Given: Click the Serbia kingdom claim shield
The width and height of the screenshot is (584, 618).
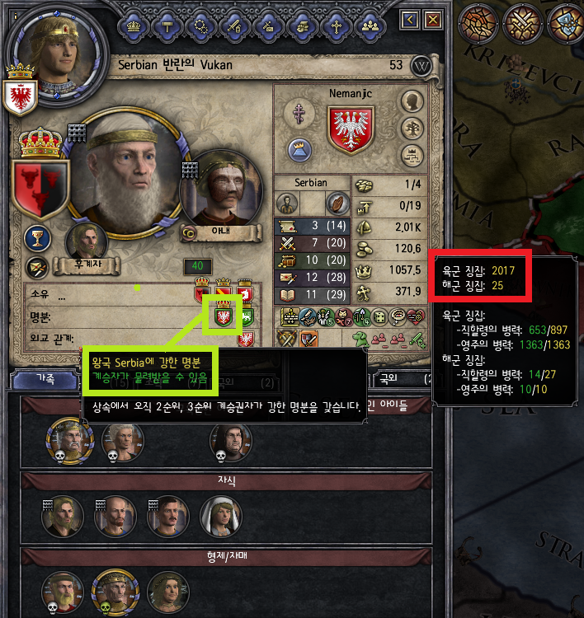Looking at the screenshot, I should click(x=224, y=314).
